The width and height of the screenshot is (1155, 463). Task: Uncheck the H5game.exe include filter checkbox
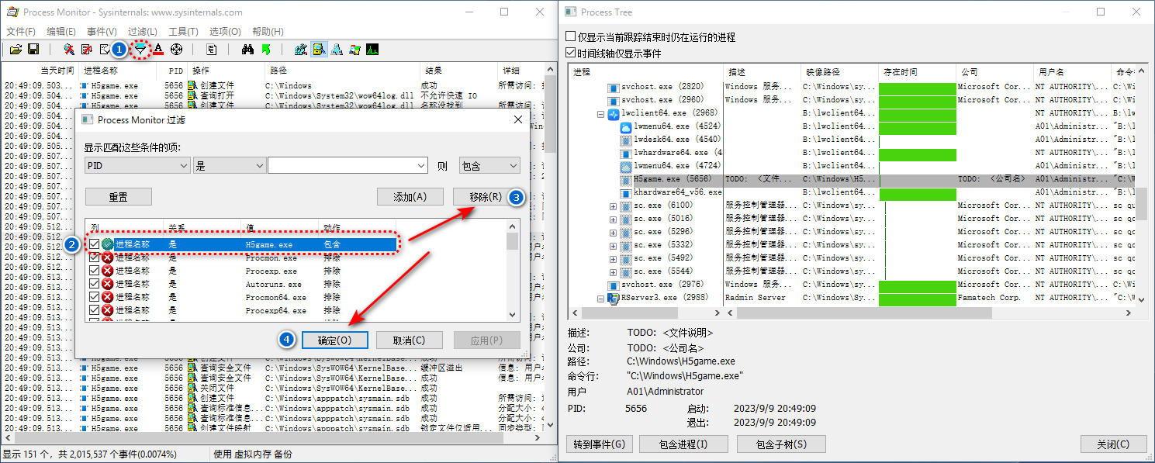coord(95,244)
